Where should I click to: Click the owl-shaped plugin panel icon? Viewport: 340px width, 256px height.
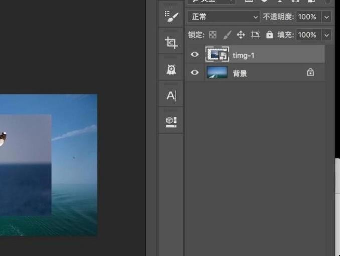(x=172, y=69)
